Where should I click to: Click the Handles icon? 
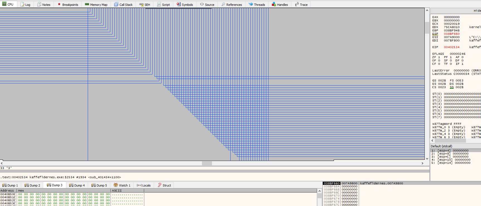[274, 4]
